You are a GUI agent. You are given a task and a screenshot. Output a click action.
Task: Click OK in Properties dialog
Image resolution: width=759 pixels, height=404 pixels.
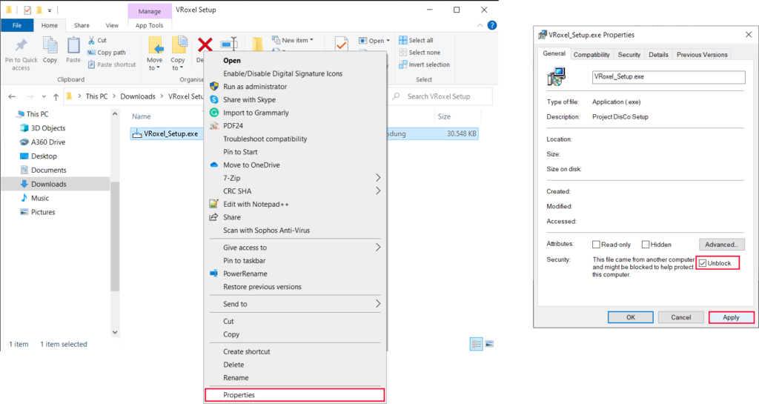[x=630, y=317]
